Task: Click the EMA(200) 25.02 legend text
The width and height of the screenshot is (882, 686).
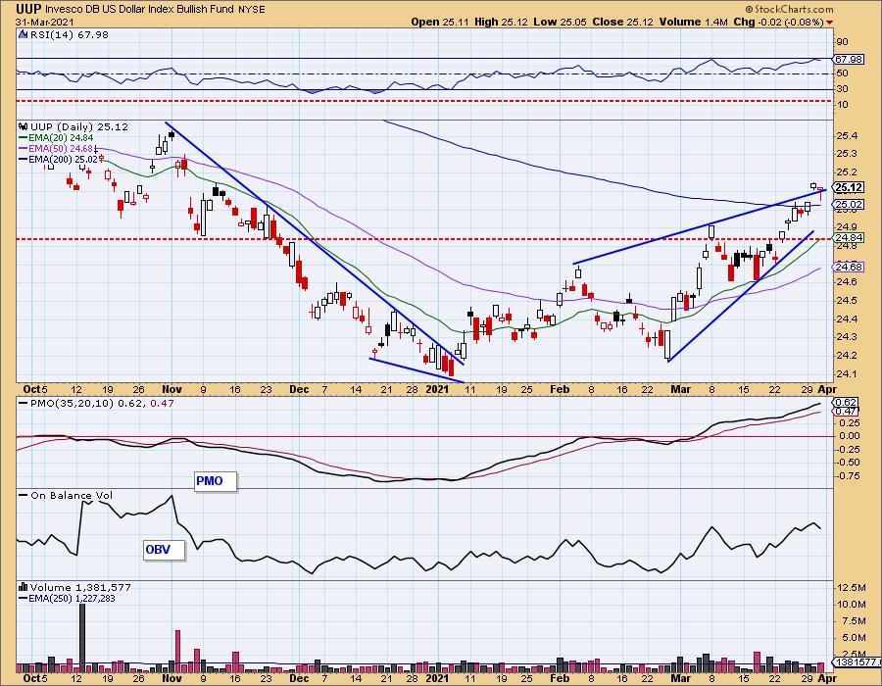Action: [64, 159]
